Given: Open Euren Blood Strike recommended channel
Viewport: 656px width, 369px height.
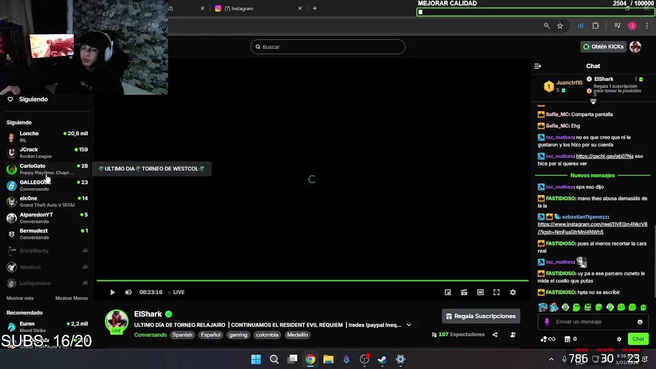Looking at the screenshot, I should coord(47,327).
